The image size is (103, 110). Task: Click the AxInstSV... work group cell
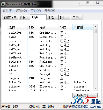(82, 82)
